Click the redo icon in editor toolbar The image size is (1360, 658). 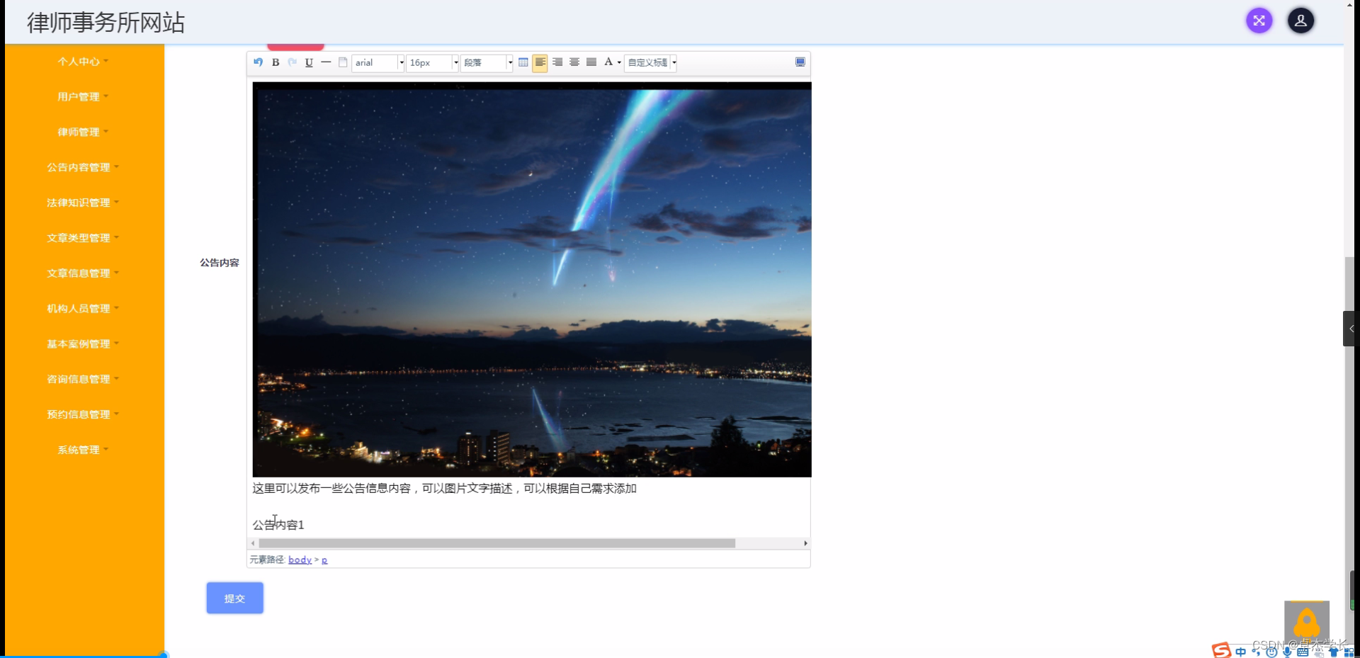coord(292,62)
